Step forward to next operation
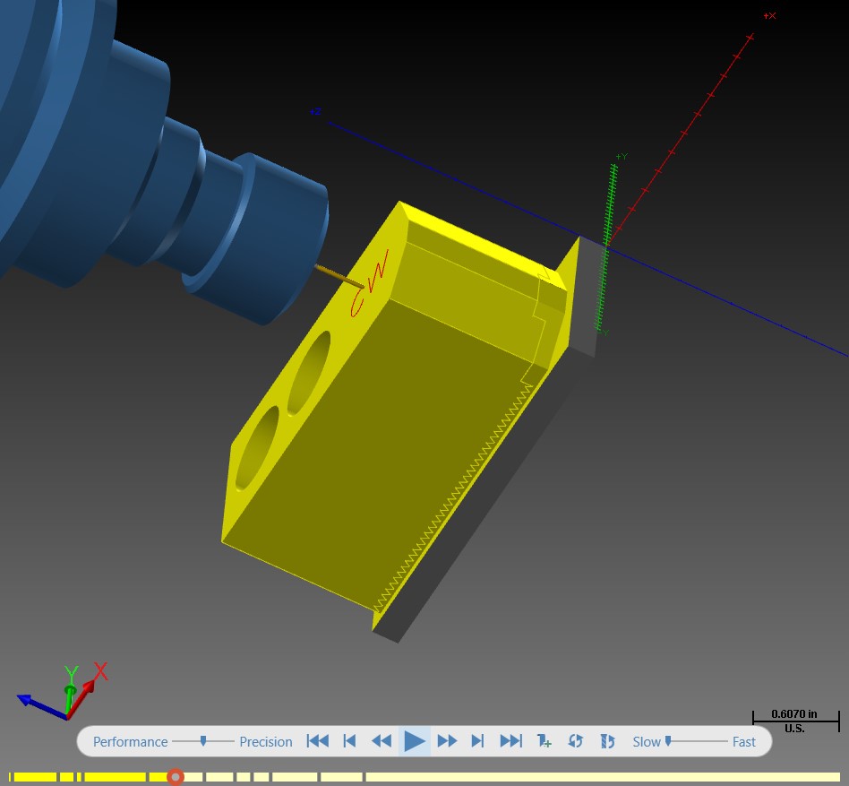 477,741
